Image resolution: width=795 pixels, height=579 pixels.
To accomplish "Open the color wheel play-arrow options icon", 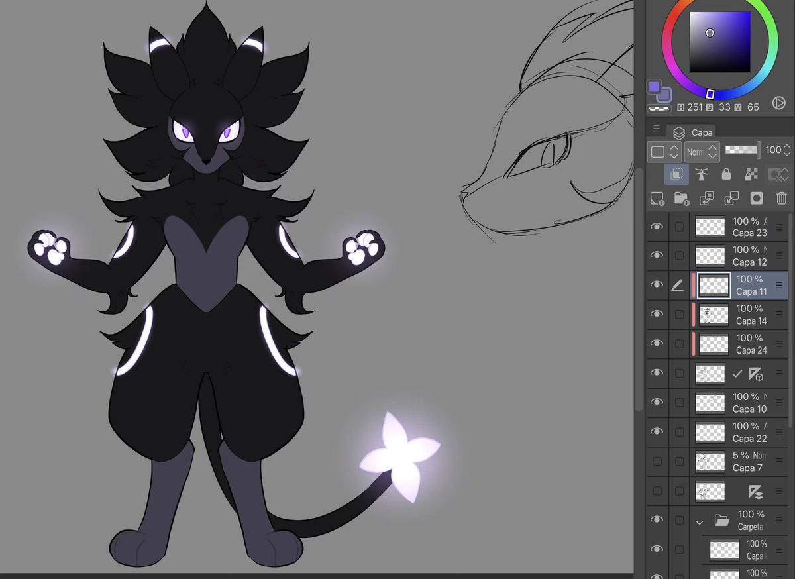I will tap(778, 103).
